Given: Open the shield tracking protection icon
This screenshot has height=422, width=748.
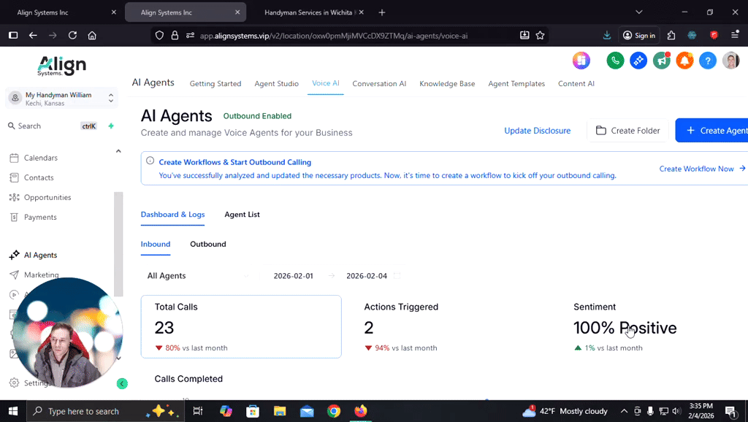Looking at the screenshot, I should pyautogui.click(x=160, y=35).
